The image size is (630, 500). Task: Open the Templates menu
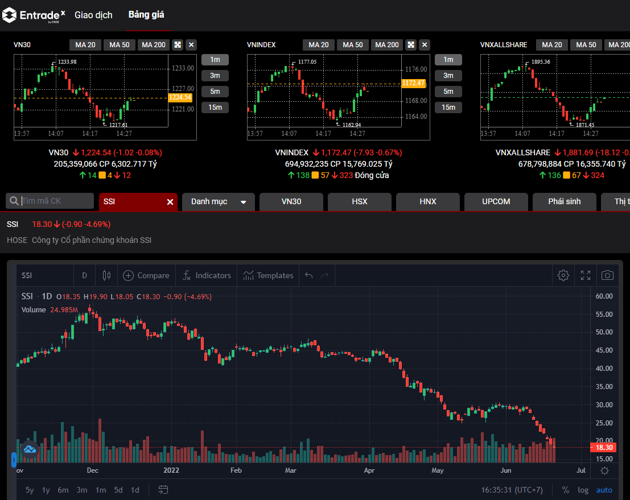(269, 275)
